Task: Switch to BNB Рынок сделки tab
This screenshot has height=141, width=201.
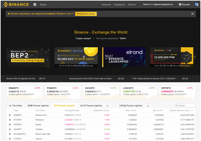Action: click(x=38, y=105)
